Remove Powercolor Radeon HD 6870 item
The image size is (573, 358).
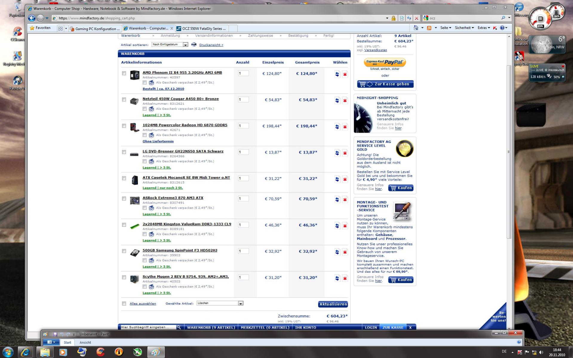(x=345, y=127)
